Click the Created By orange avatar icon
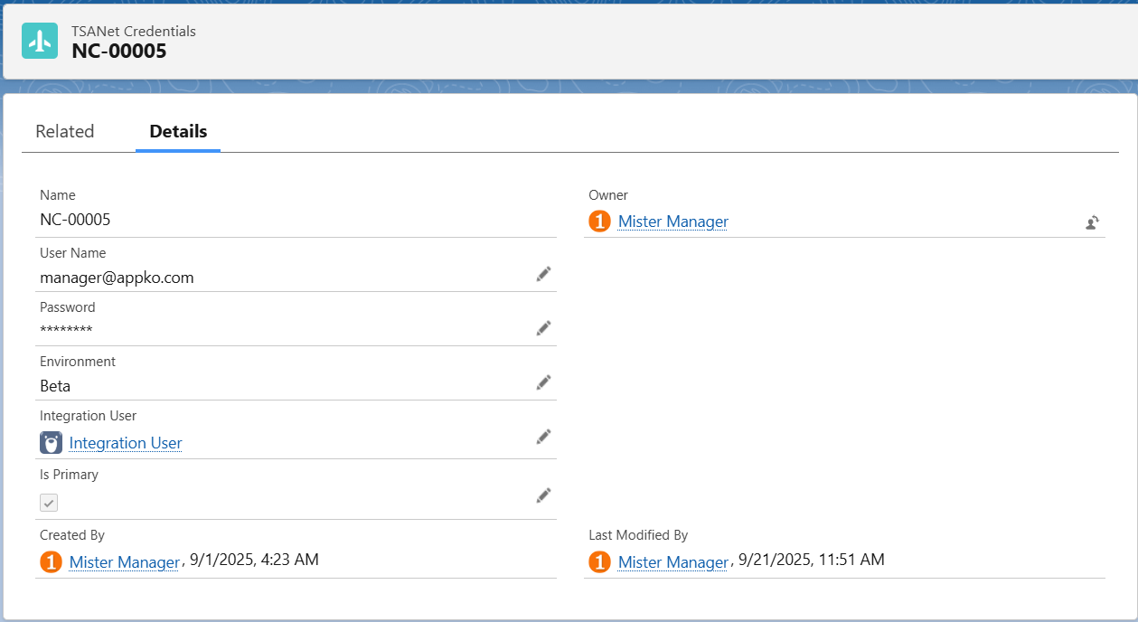Image resolution: width=1138 pixels, height=622 pixels. click(x=51, y=562)
